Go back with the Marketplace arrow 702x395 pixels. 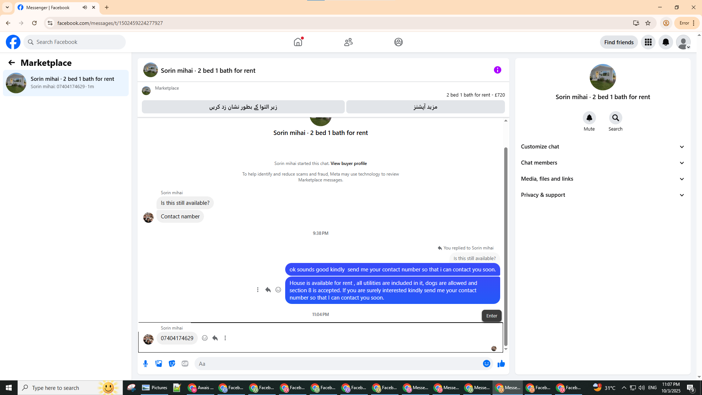tap(12, 63)
